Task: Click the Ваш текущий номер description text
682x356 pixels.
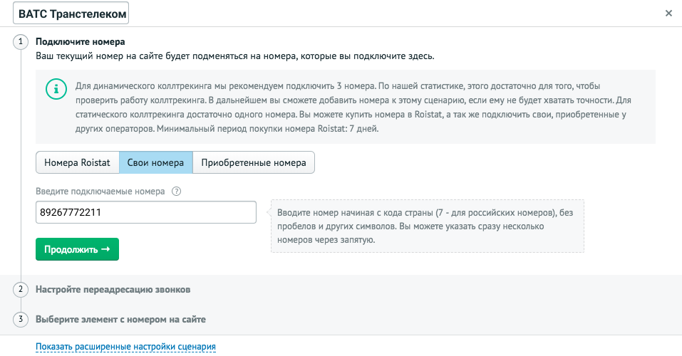Action: pos(234,55)
